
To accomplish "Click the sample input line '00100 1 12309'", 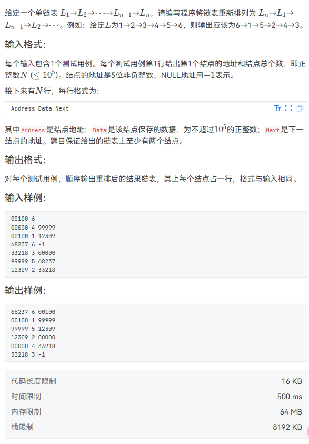I will click(x=33, y=236).
